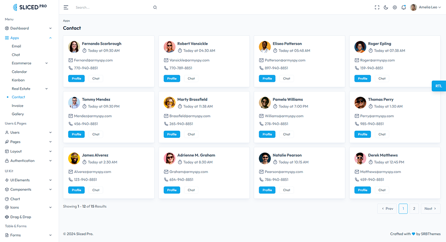Expand the Ecommerce submenu
This screenshot has height=242, width=446.
[x=46, y=63]
